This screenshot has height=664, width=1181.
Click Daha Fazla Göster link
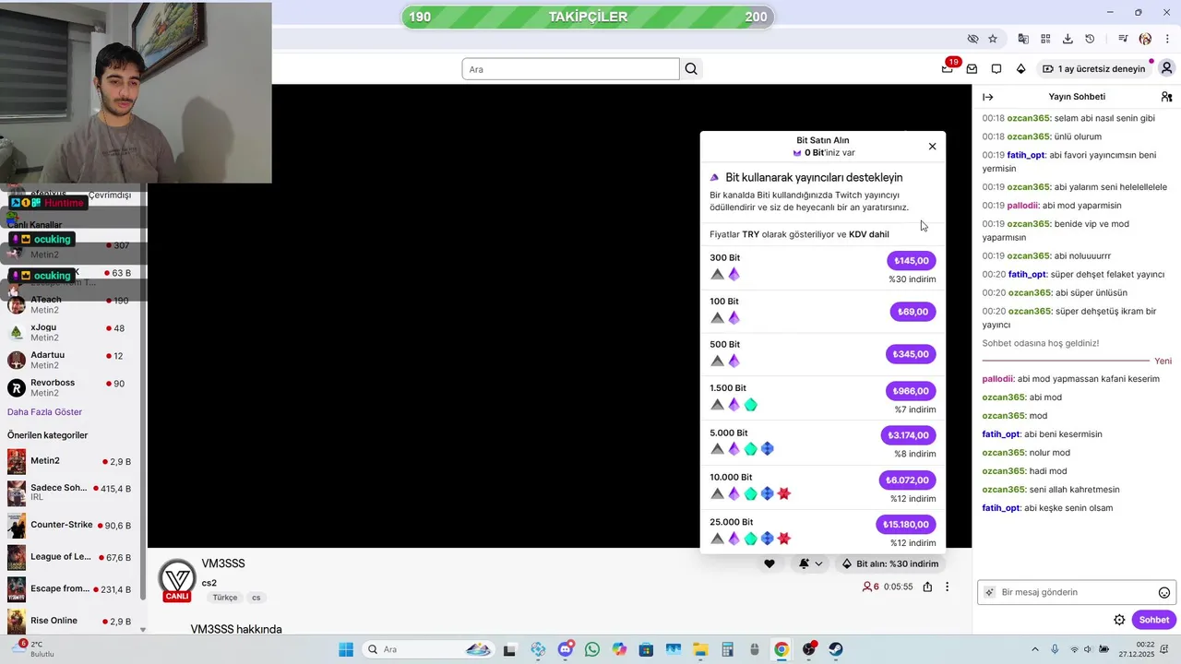[44, 412]
